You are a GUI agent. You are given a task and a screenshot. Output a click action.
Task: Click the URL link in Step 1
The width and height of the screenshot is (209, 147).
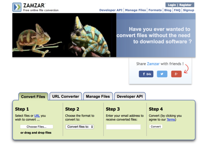tap(37, 116)
